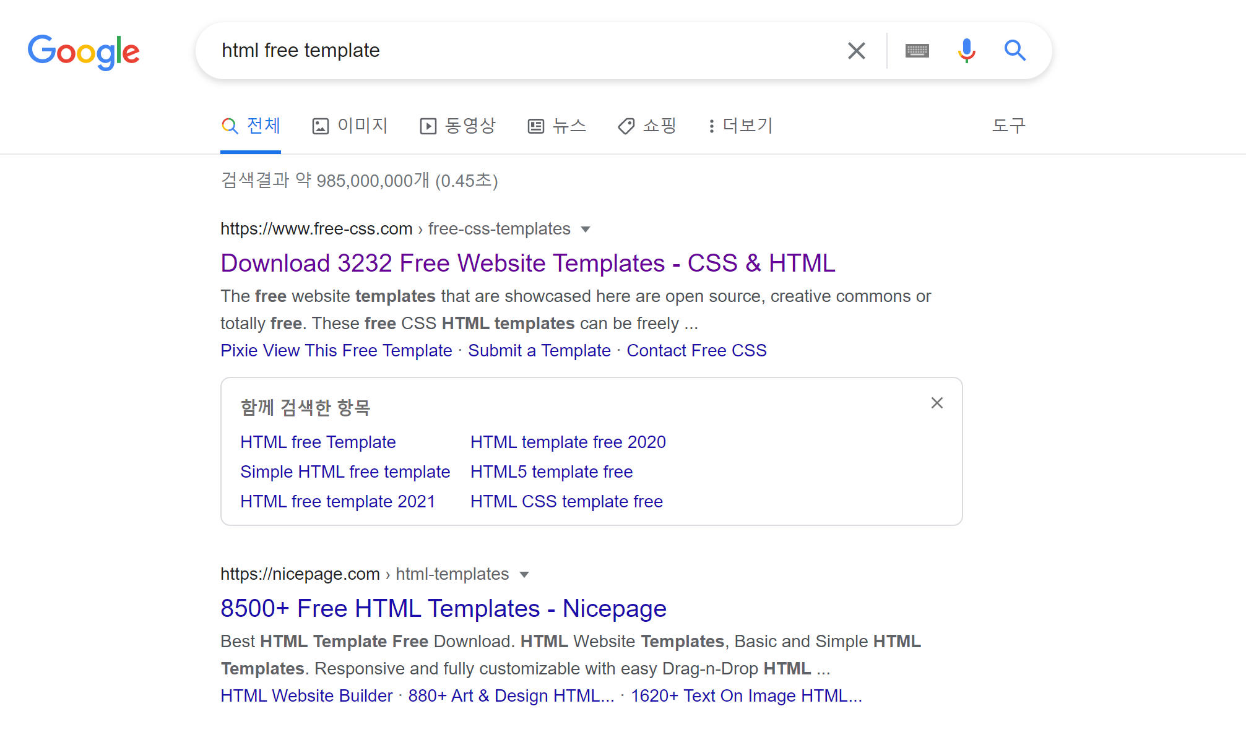
Task: Click the free-css.com URL breadcrumb
Action: pyautogui.click(x=396, y=229)
